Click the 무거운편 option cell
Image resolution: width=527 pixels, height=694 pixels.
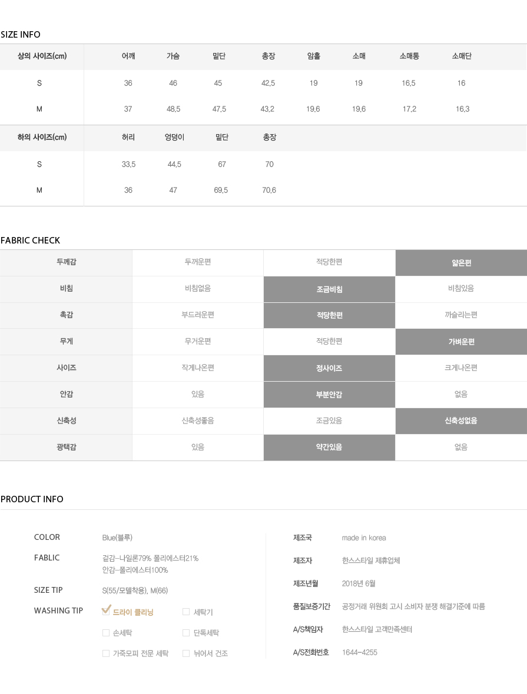tap(198, 341)
